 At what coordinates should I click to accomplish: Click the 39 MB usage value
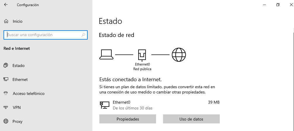(x=214, y=102)
